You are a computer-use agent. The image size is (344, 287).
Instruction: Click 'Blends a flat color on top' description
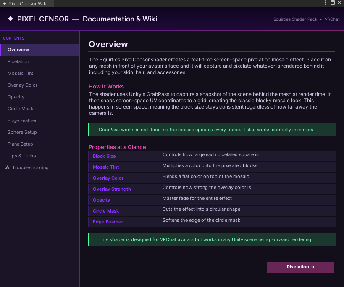tap(205, 176)
